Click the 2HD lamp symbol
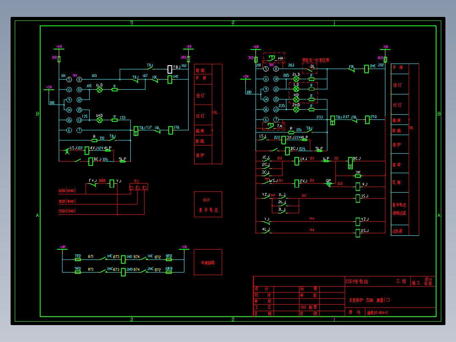 click(x=297, y=110)
